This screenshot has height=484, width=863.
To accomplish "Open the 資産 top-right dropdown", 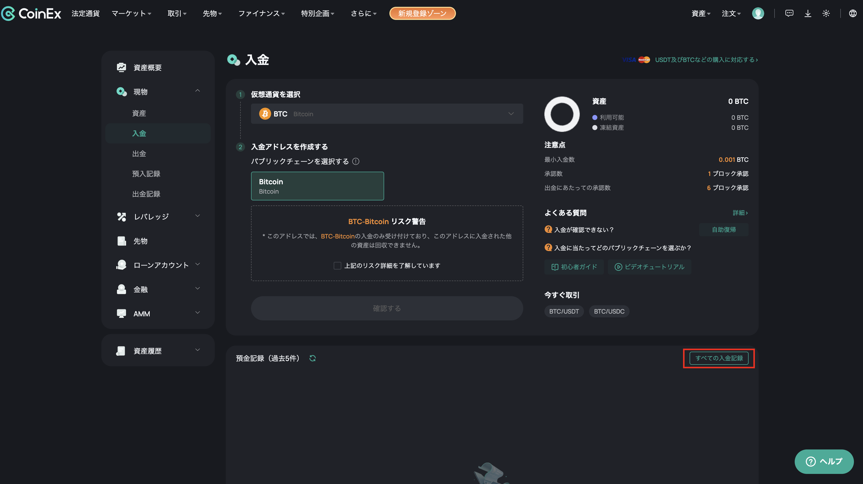I will [x=701, y=13].
